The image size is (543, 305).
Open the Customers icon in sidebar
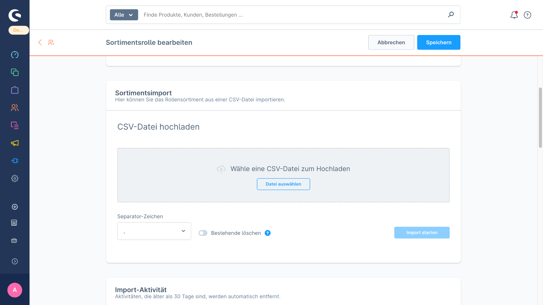click(15, 108)
